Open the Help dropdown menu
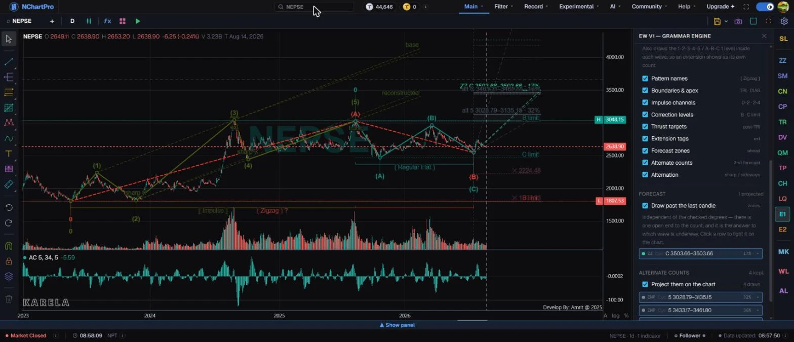 (687, 7)
